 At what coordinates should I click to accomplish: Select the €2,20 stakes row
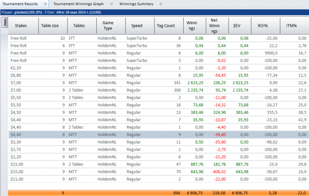tap(158, 68)
